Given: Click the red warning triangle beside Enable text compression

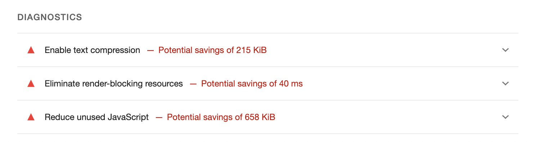Looking at the screenshot, I should coord(31,50).
